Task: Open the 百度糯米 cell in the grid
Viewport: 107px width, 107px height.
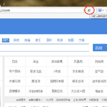Action: [15, 91]
